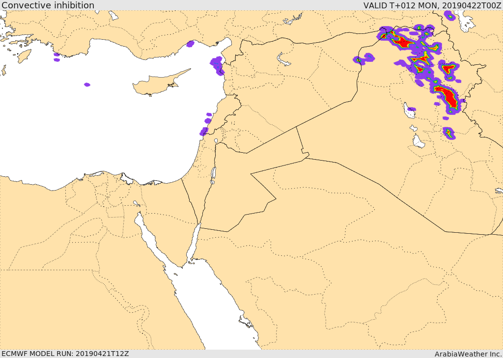Click the 'ECMWF MODEL RUN: 20190421T12Z' label

tap(65, 354)
